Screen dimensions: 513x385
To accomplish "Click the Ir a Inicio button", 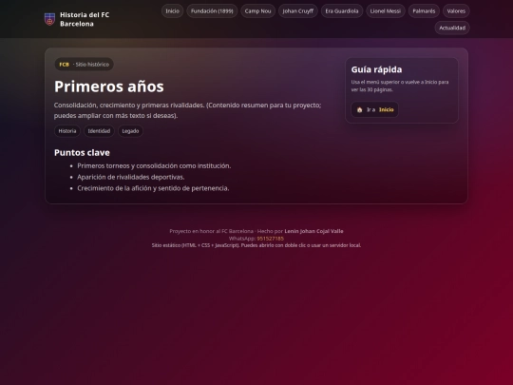I will coord(375,109).
